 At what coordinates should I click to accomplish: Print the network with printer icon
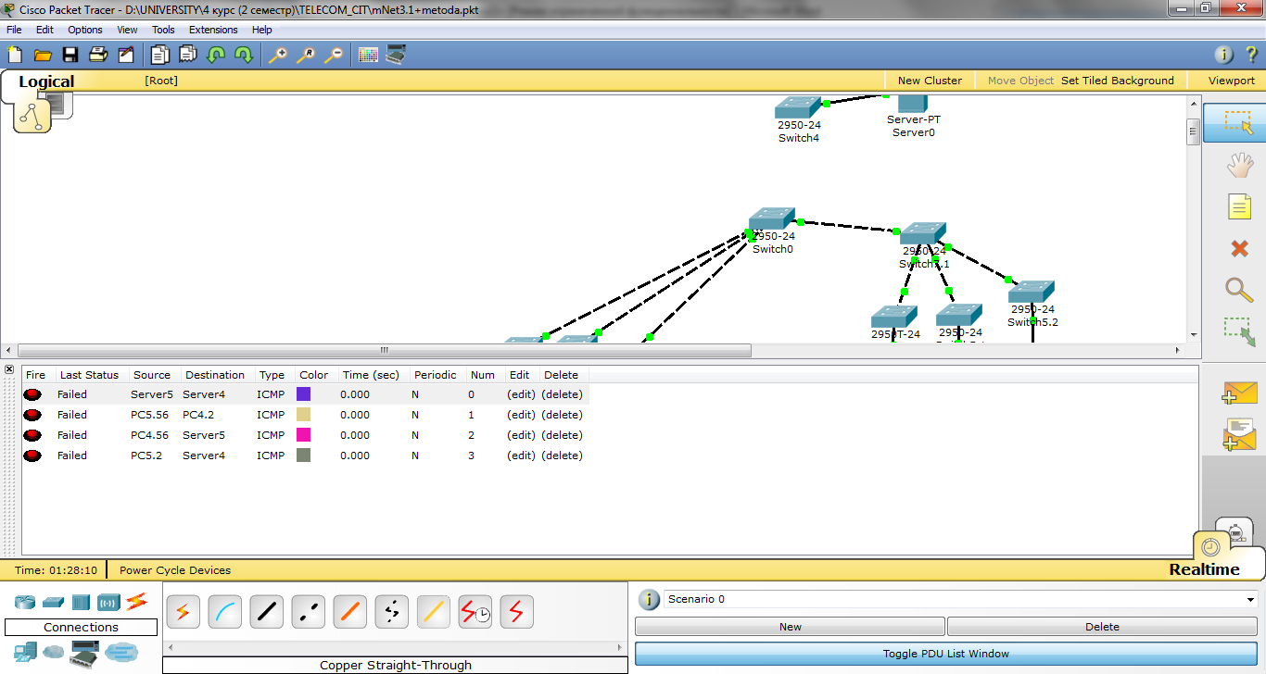coord(98,55)
